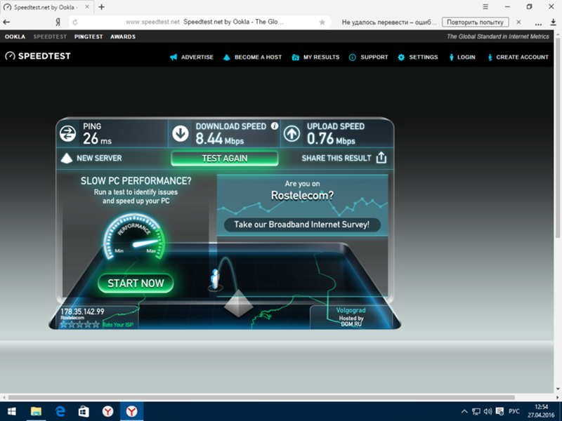This screenshot has height=421, width=562.
Task: Click the Rate Your ISP link
Action: pyautogui.click(x=117, y=325)
